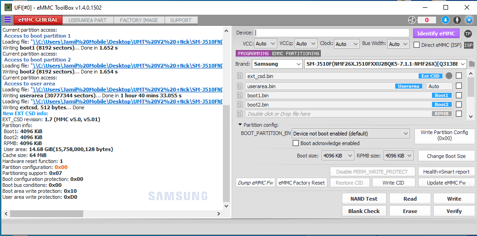Click the black USB connector icon

click(x=457, y=20)
